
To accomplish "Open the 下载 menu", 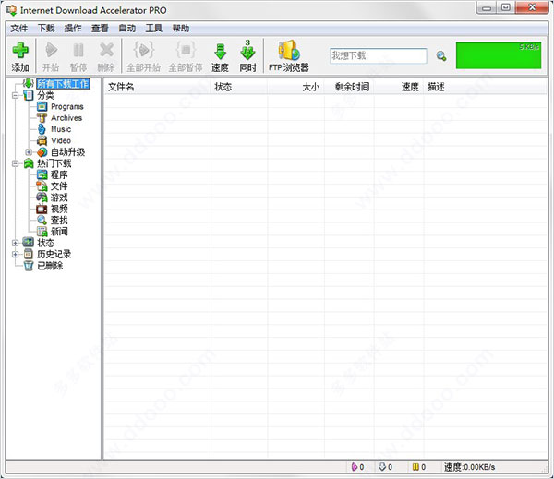I will [46, 29].
